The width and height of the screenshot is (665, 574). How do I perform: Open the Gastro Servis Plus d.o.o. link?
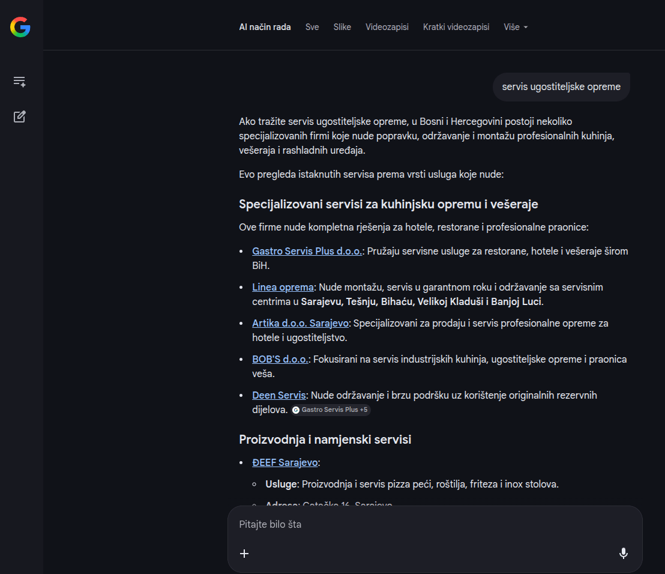point(307,251)
